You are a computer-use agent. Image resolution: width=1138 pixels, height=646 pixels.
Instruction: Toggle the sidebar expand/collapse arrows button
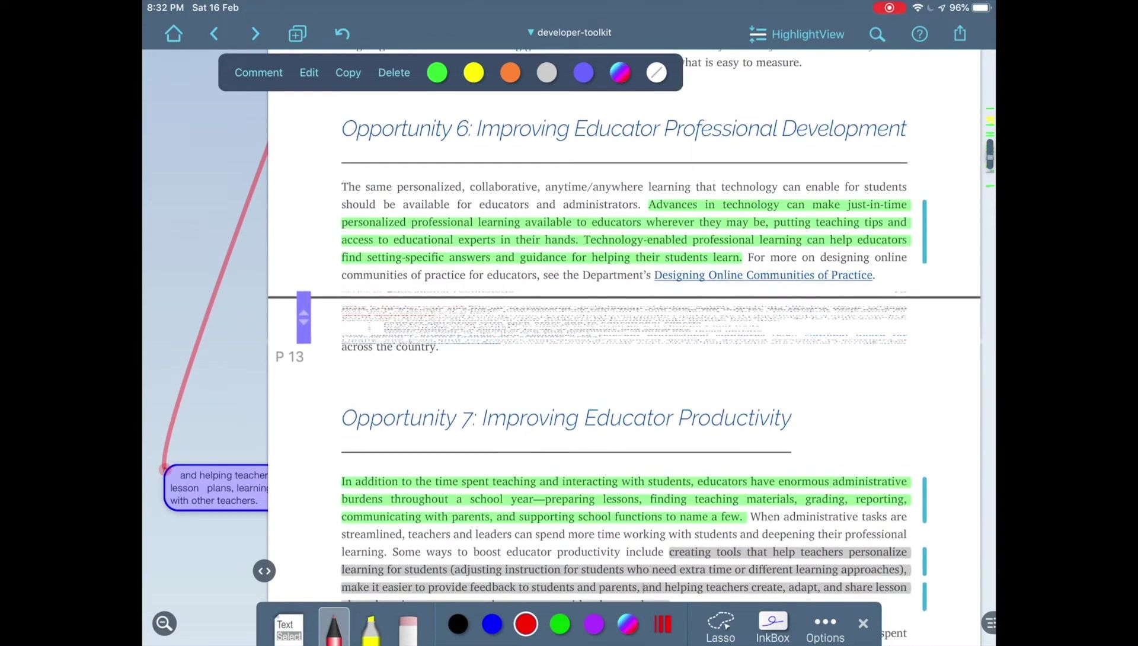click(x=264, y=571)
